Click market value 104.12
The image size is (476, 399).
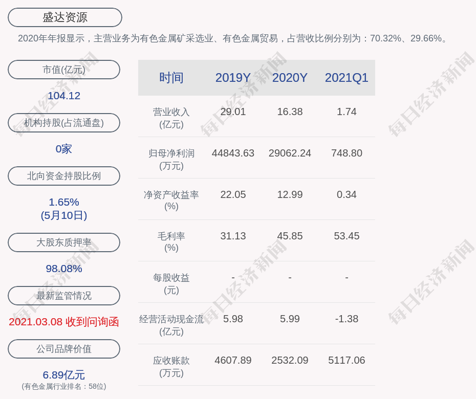click(x=64, y=96)
